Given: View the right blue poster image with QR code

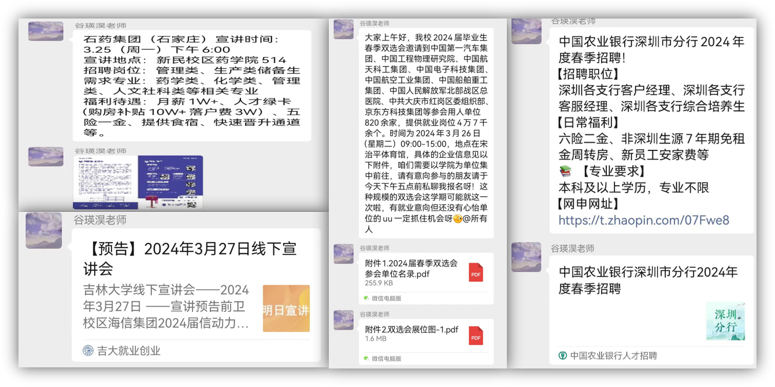Looking at the screenshot, I should tap(170, 182).
